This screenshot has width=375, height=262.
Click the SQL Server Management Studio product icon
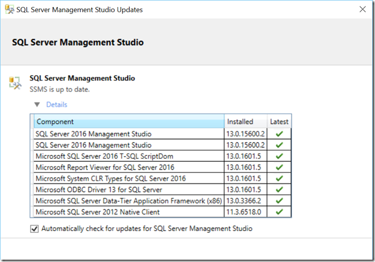point(15,83)
